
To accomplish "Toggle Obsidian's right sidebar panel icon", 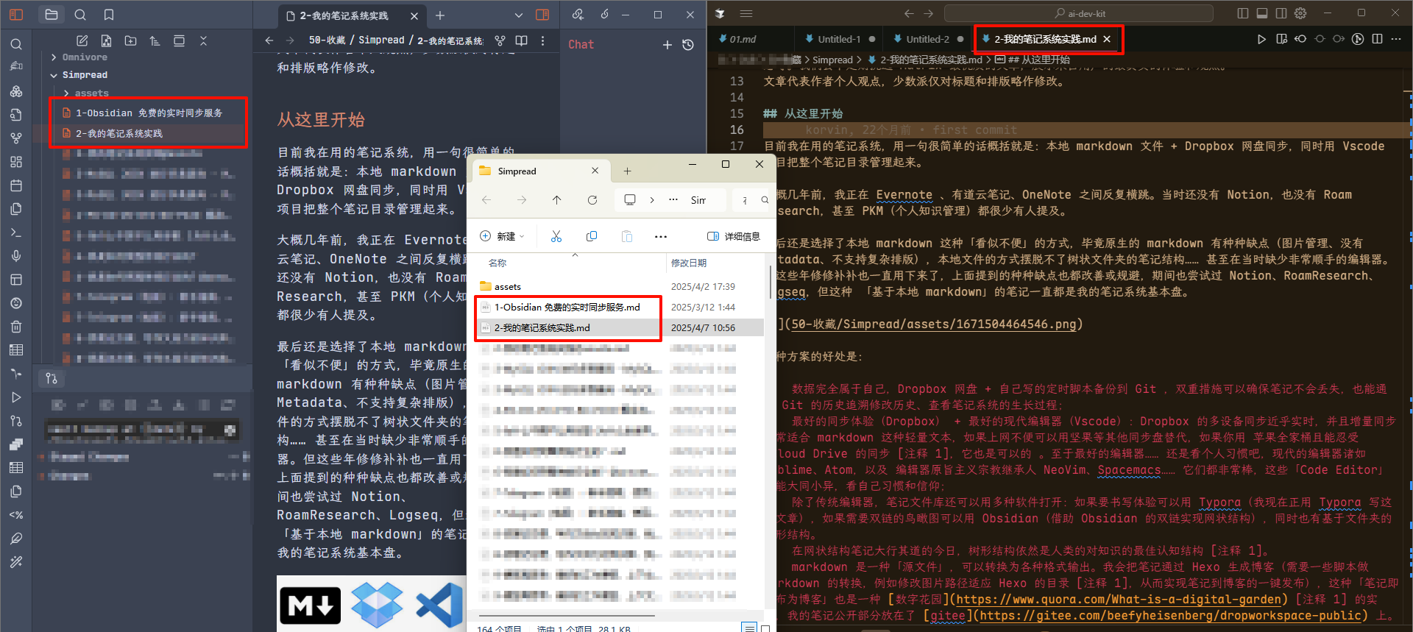I will (542, 15).
